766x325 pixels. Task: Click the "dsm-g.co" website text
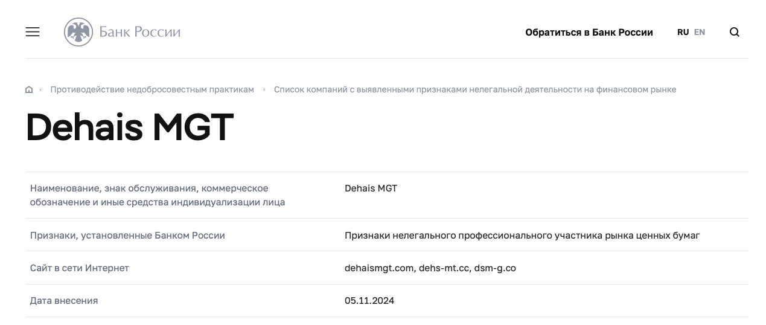pos(495,268)
